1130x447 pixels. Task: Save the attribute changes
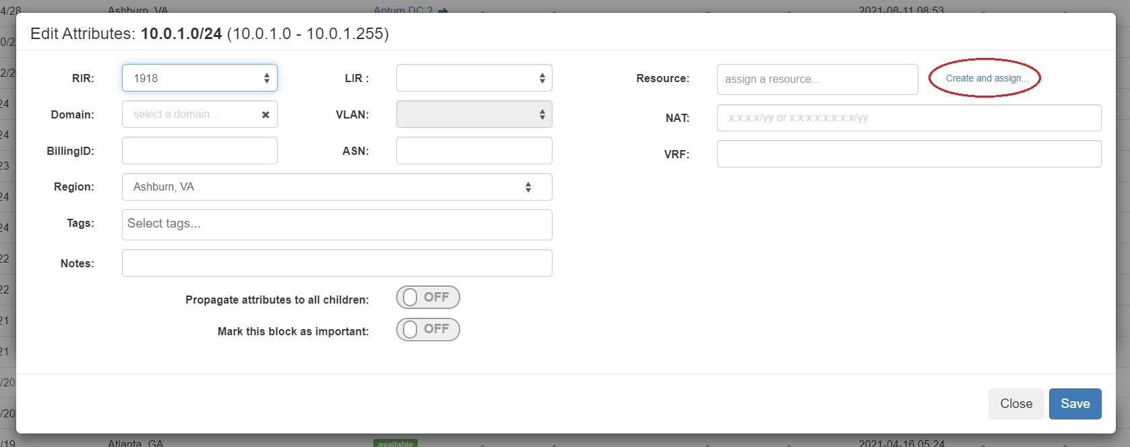coord(1075,404)
